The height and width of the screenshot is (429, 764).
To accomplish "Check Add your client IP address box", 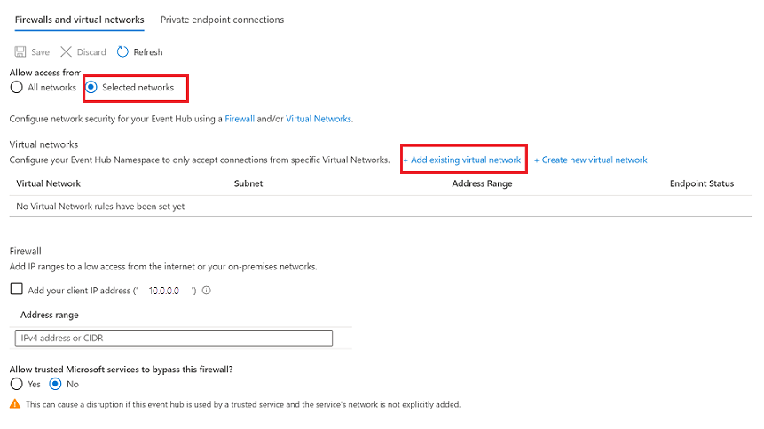I will 16,289.
